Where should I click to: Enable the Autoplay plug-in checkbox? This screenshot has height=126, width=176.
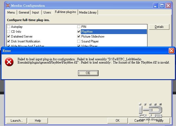click(x=9, y=27)
